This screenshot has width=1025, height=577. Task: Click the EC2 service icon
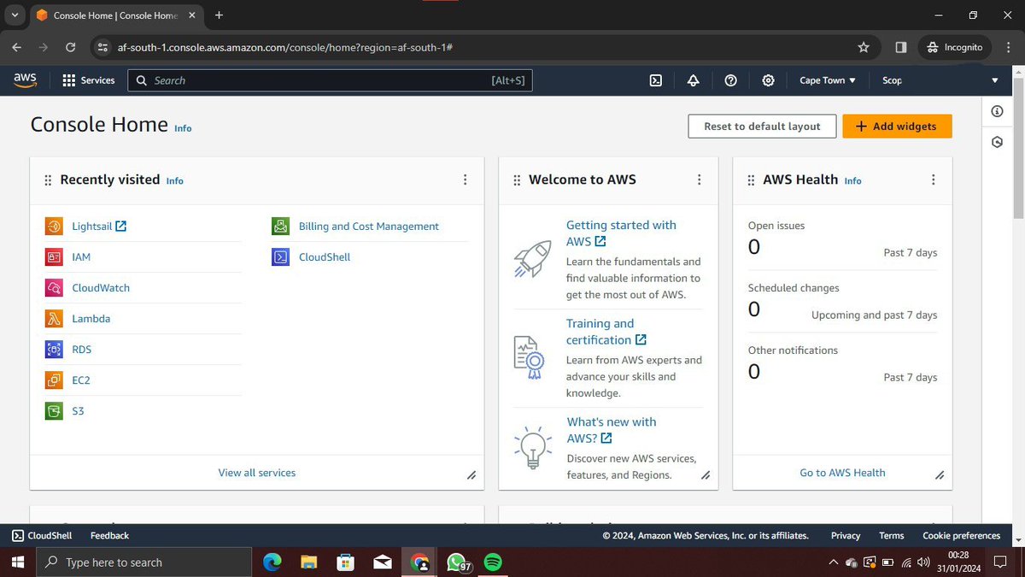tap(54, 380)
